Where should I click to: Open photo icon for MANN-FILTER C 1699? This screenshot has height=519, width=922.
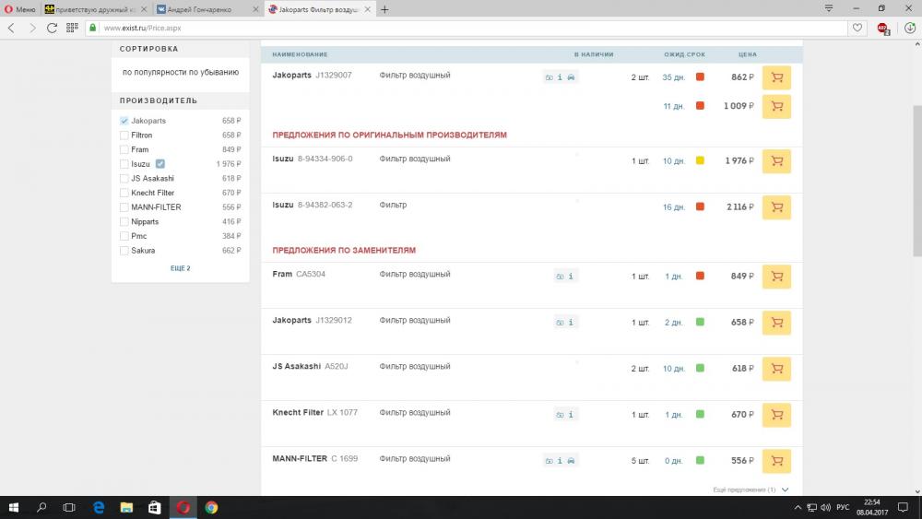[549, 460]
